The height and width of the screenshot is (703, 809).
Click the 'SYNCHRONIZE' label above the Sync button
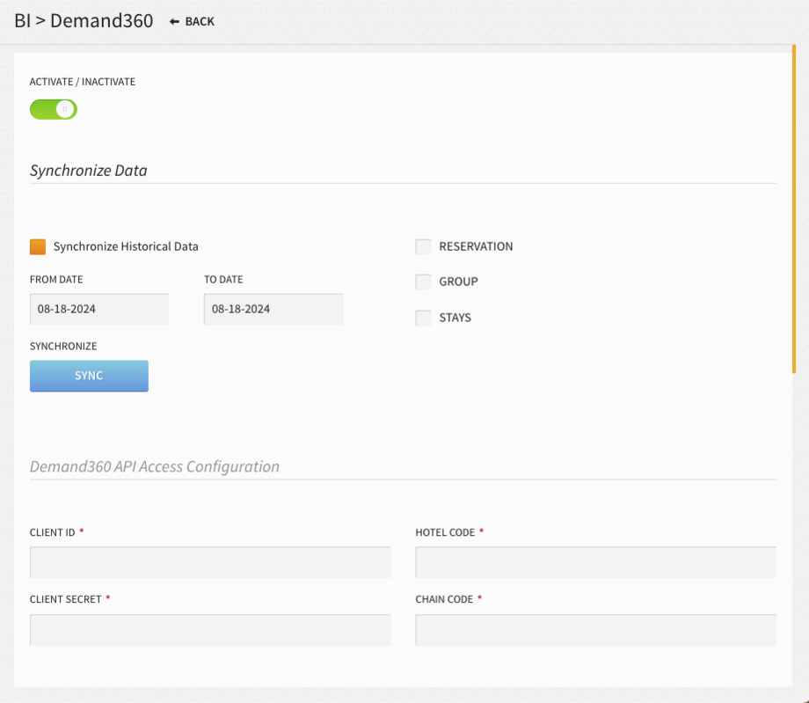coord(63,346)
